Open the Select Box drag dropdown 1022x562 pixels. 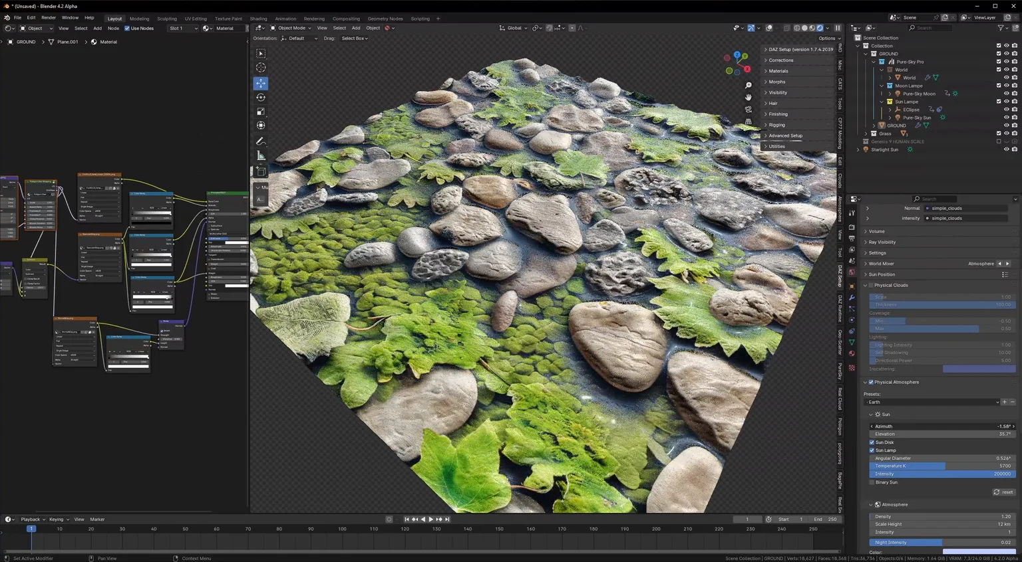click(355, 39)
